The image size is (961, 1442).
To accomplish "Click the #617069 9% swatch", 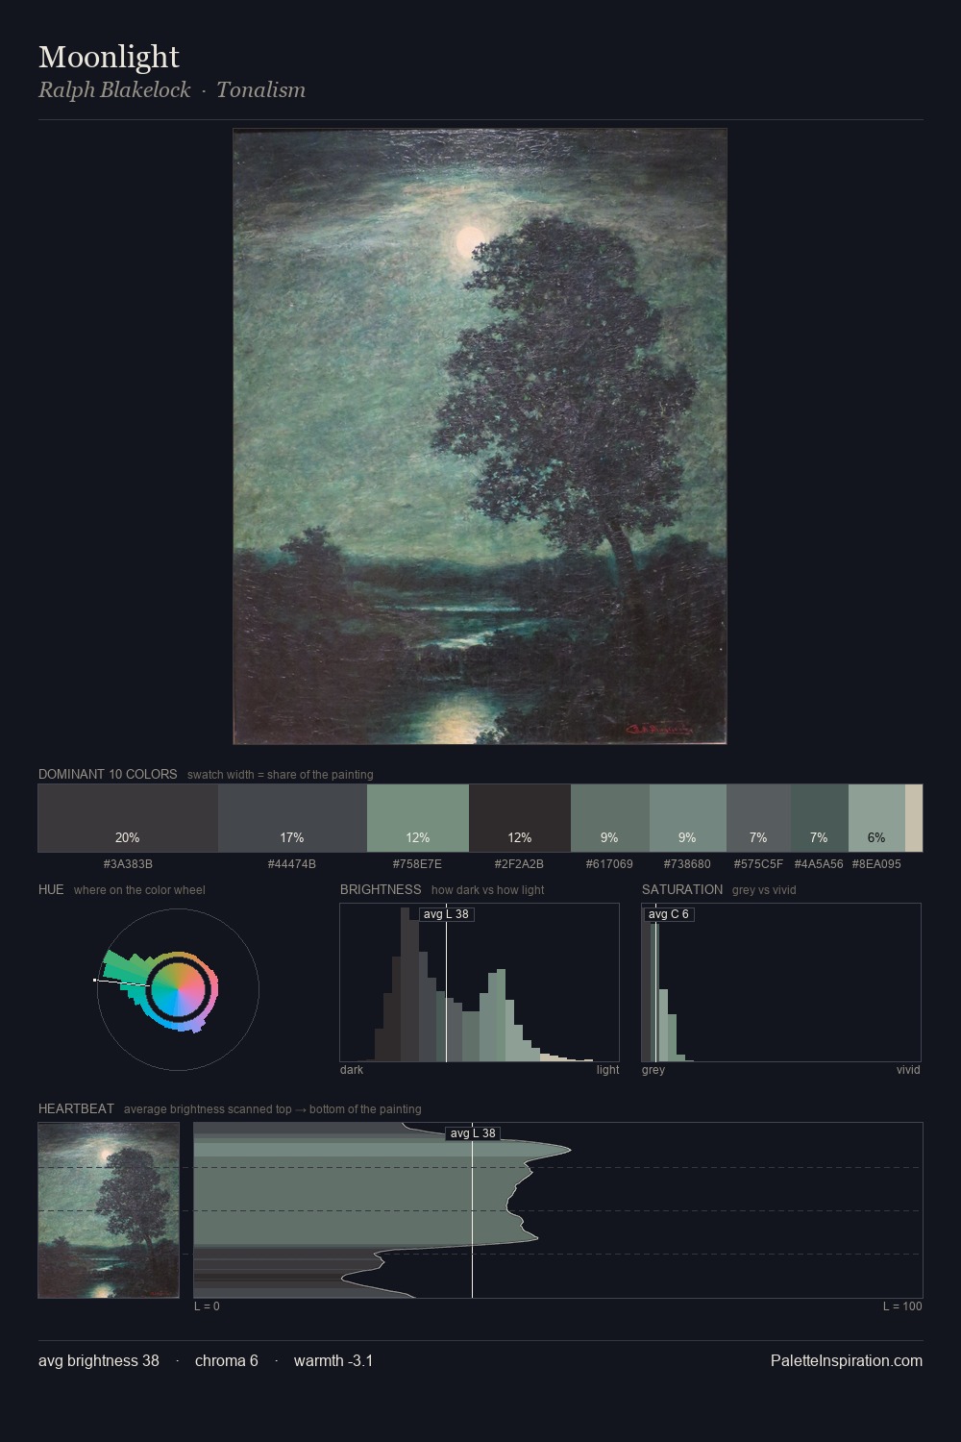I will (610, 818).
